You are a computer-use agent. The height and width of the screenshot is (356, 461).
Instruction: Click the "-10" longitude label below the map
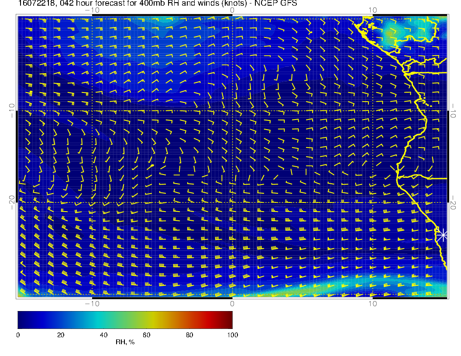(x=92, y=303)
